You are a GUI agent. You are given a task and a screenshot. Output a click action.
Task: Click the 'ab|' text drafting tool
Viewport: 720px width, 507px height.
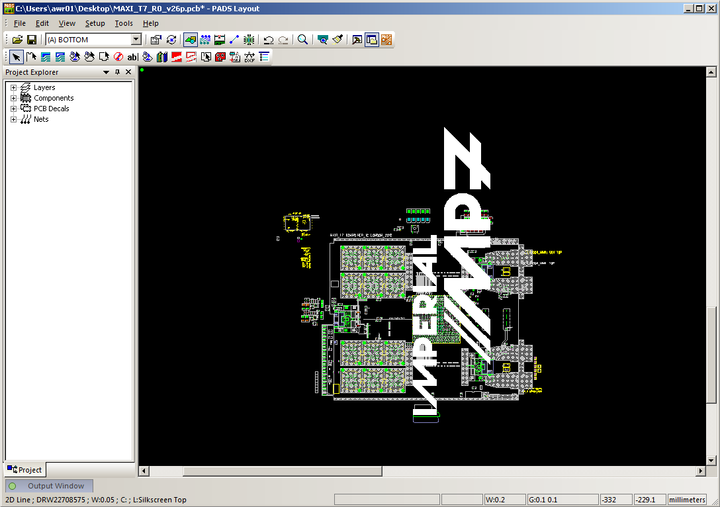click(x=132, y=57)
